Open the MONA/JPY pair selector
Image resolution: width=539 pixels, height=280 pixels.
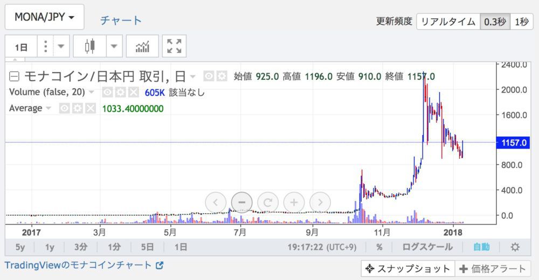(x=44, y=17)
